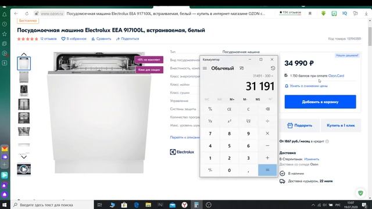Open mail icon in browser sidebar

(x=5, y=149)
